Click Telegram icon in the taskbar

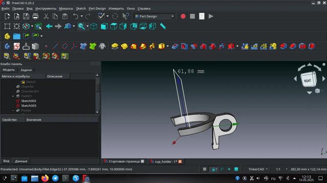click(x=55, y=178)
